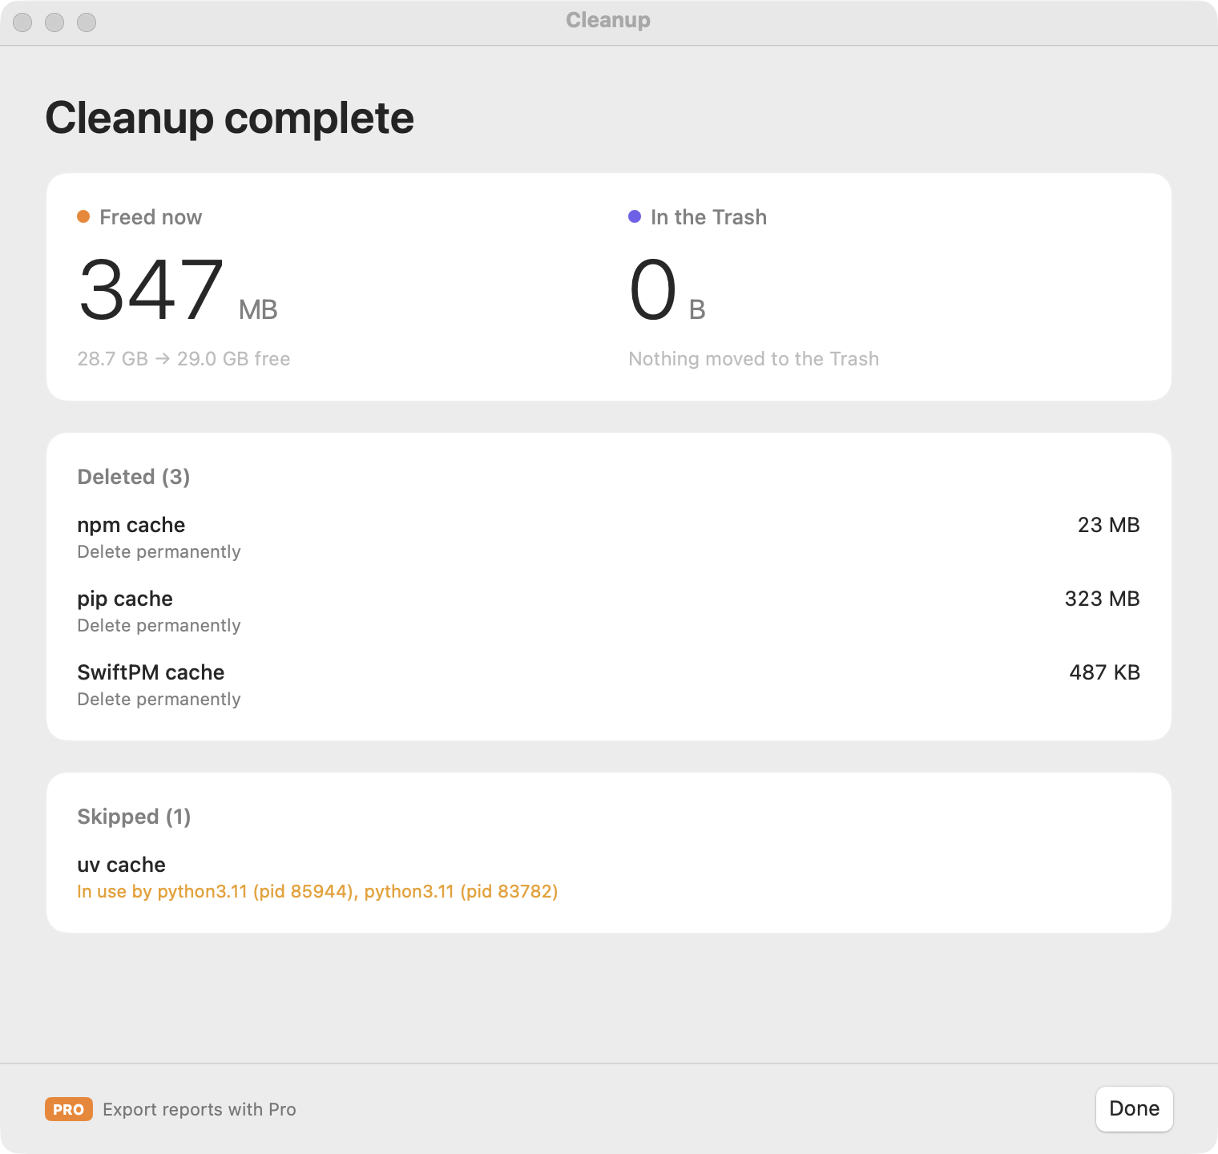Click the 0 B trash amount
This screenshot has width=1218, height=1154.
click(667, 289)
